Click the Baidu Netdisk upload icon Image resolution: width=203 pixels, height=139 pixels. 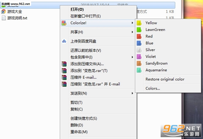64,41
